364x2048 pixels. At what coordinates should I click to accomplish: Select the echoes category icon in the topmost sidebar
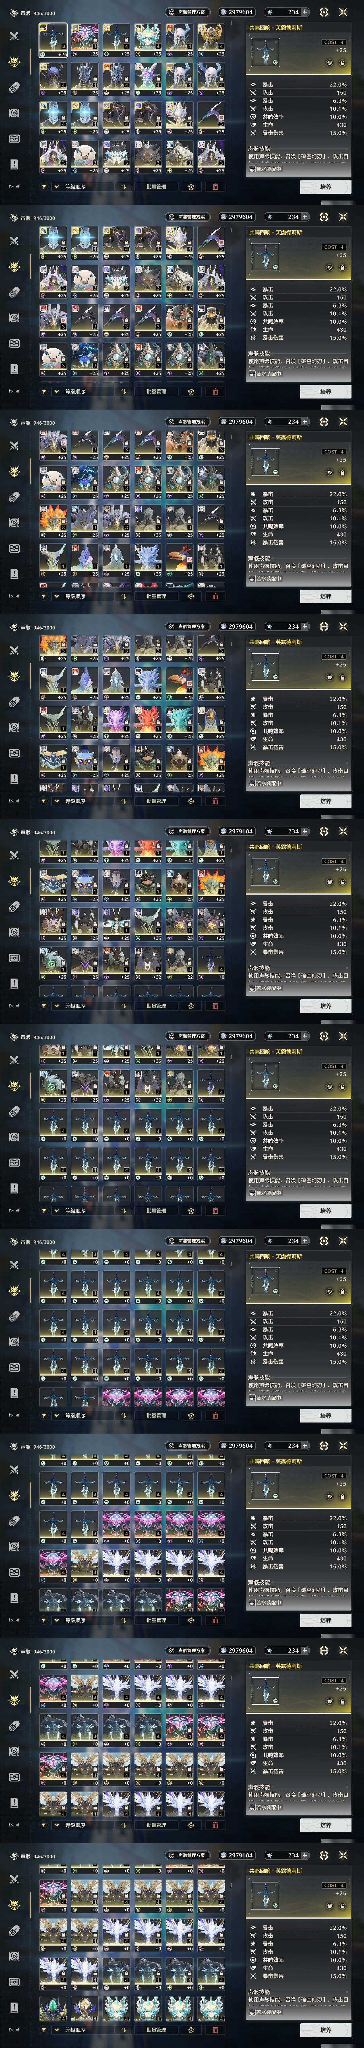(x=14, y=62)
